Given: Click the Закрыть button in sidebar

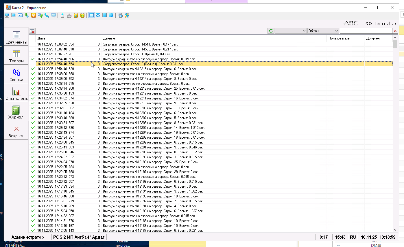Looking at the screenshot, I should (16, 130).
